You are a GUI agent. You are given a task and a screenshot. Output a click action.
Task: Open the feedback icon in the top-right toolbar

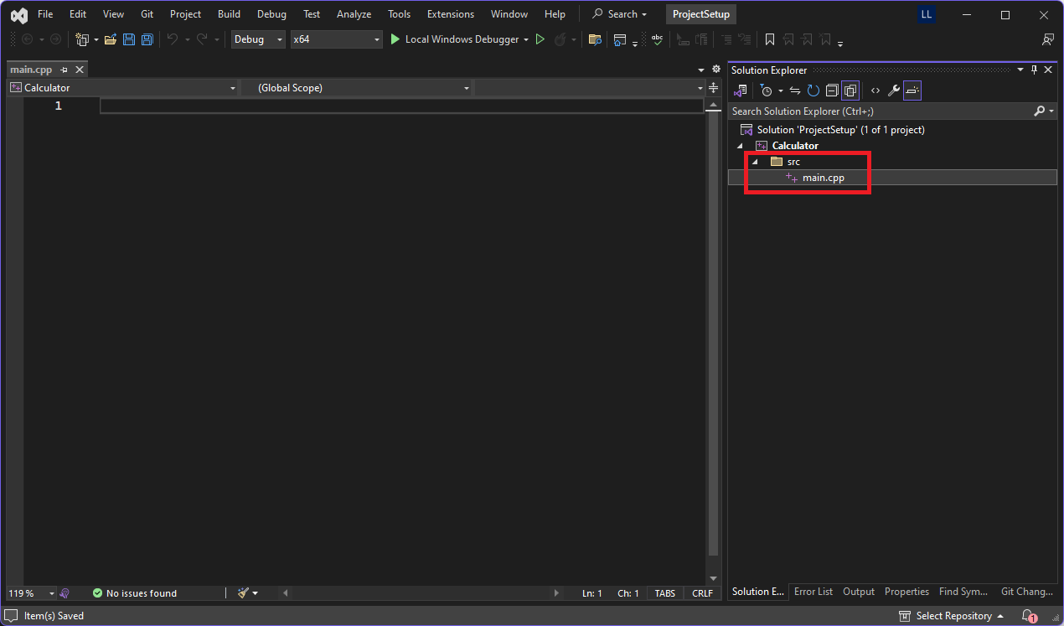click(1047, 39)
